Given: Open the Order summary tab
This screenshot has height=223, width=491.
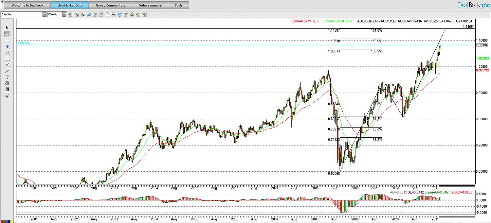Looking at the screenshot, I should point(150,5).
